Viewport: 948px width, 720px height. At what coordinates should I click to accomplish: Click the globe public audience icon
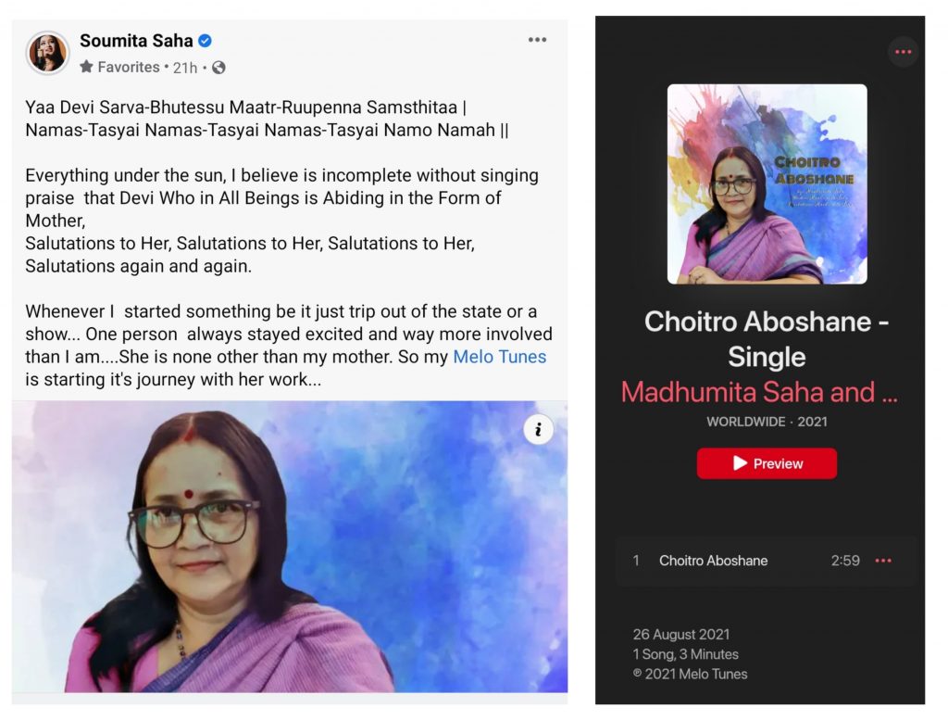click(x=218, y=68)
